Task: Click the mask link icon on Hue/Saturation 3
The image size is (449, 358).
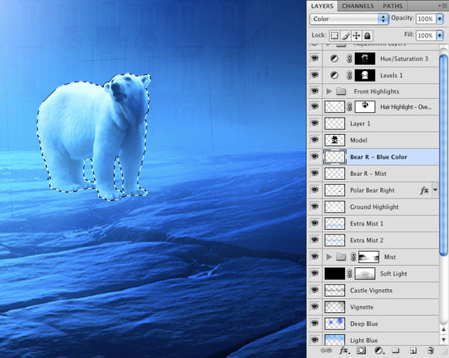Action: pos(349,58)
